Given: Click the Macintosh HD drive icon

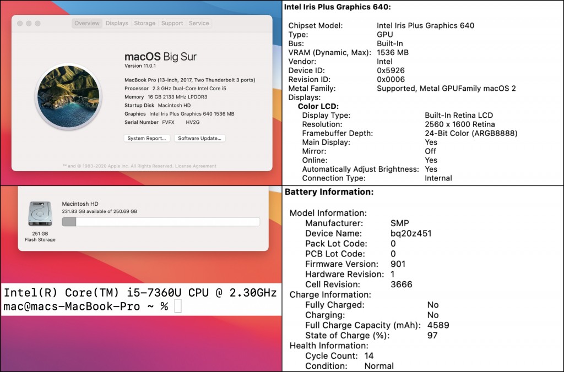Looking at the screenshot, I should [x=40, y=214].
